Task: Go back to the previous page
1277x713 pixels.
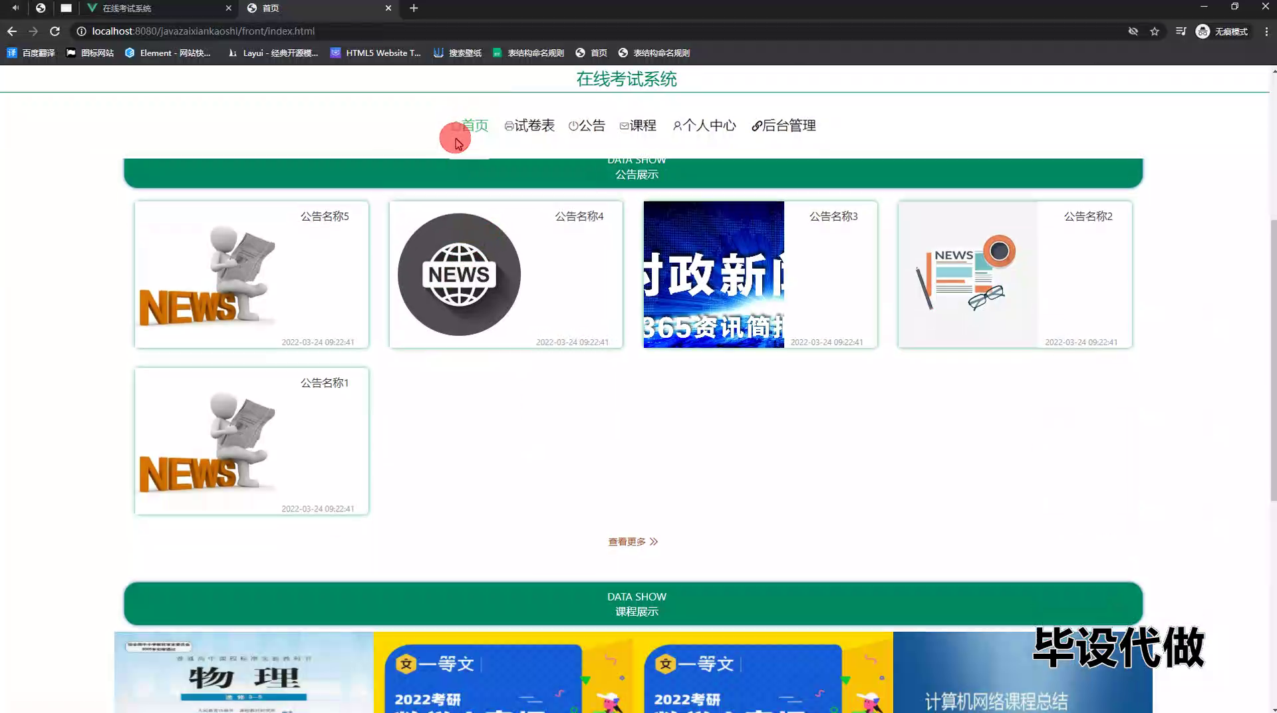Action: pos(12,31)
